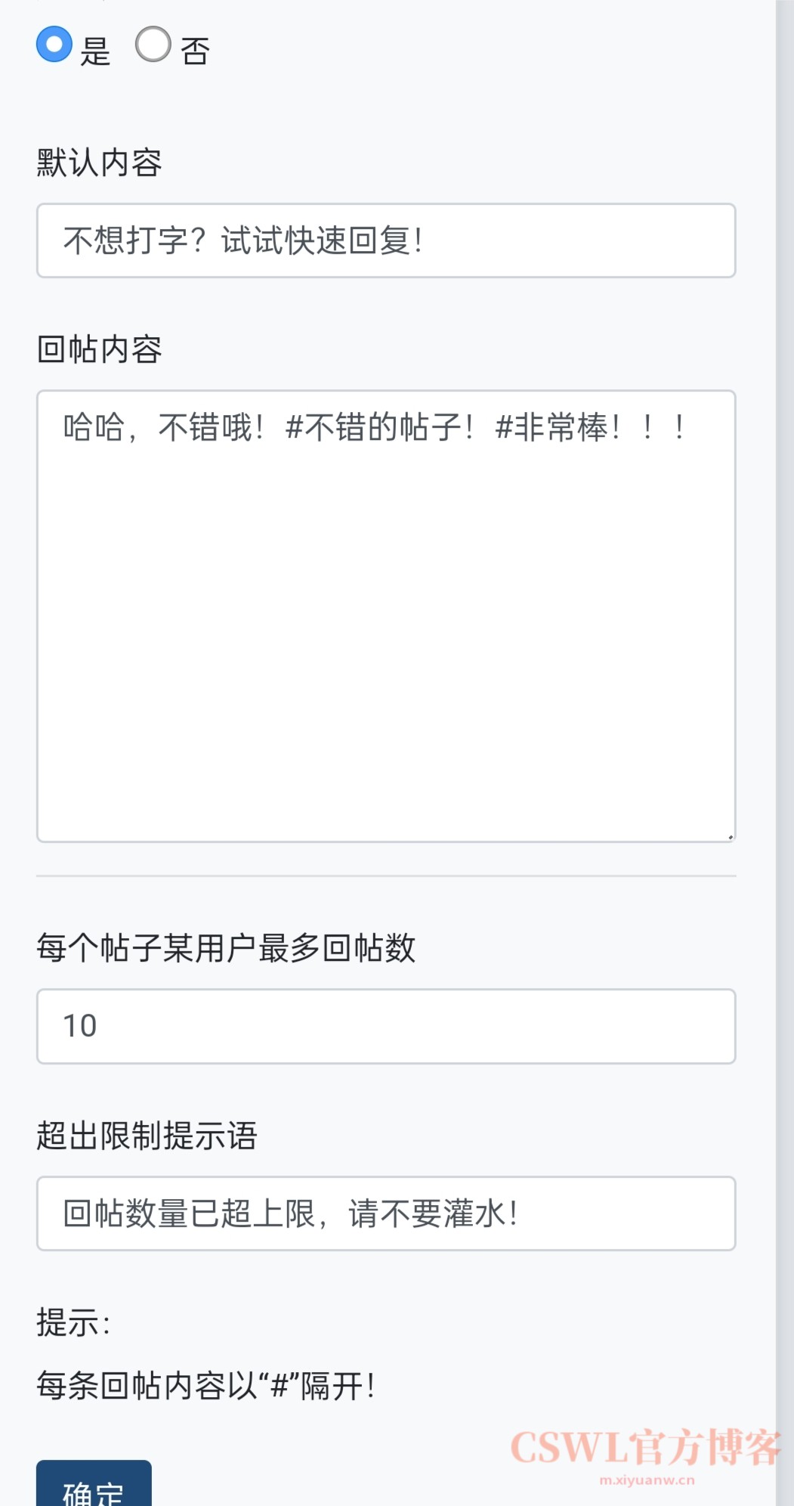Click the "是" label text
The image size is (794, 1506).
(95, 51)
